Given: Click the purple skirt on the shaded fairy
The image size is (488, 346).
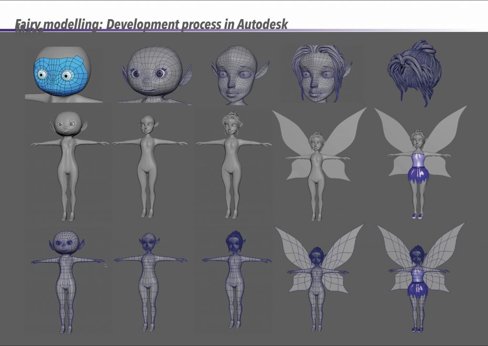Looking at the screenshot, I should tap(418, 177).
